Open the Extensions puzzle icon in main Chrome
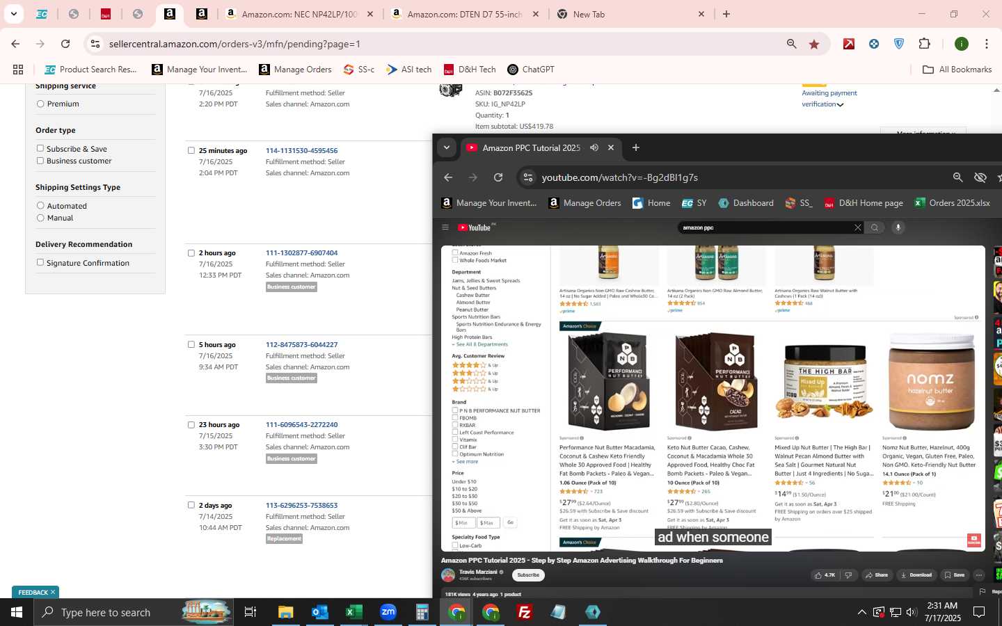The height and width of the screenshot is (626, 1002). [x=924, y=44]
